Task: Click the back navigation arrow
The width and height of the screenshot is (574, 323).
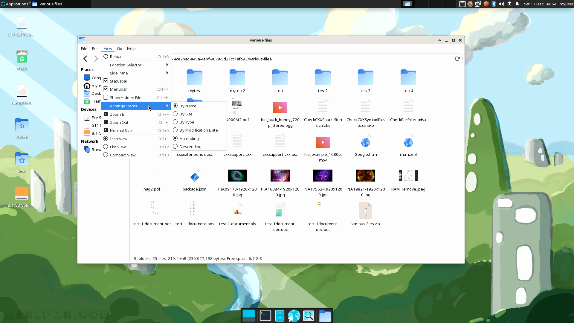Action: tap(86, 59)
